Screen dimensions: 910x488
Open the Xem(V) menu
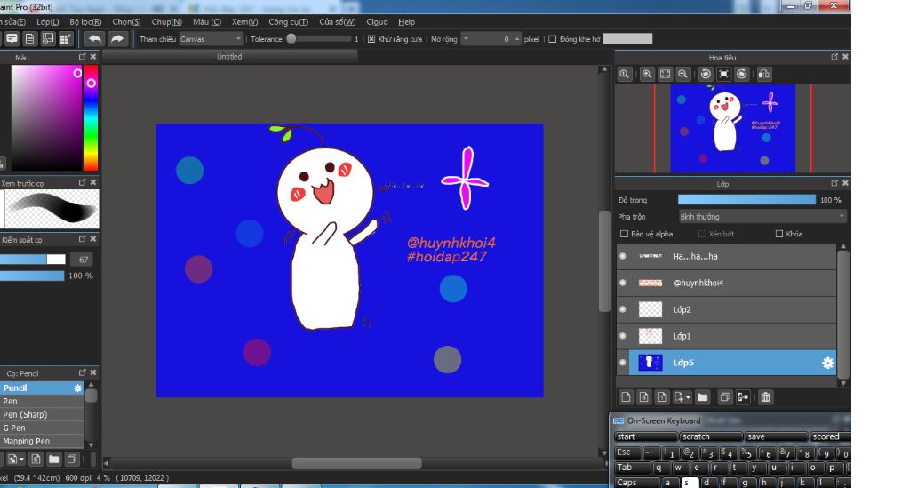click(x=245, y=22)
